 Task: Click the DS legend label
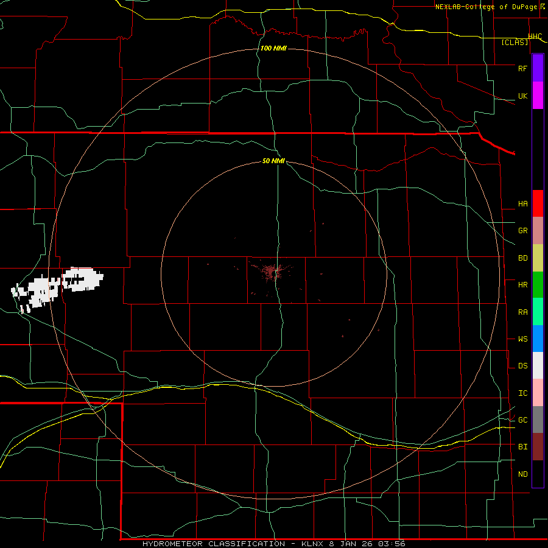(x=522, y=366)
